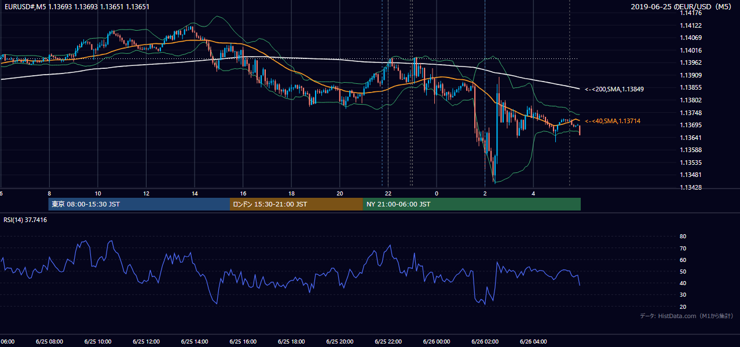Image resolution: width=740 pixels, height=347 pixels.
Task: Click price axis value 1.13535
Action: (x=690, y=163)
